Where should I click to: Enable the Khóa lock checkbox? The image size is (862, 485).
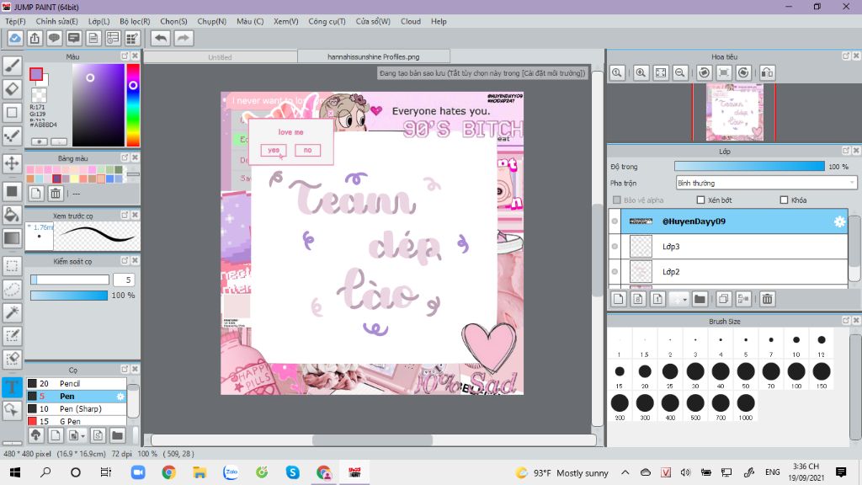[x=784, y=200]
